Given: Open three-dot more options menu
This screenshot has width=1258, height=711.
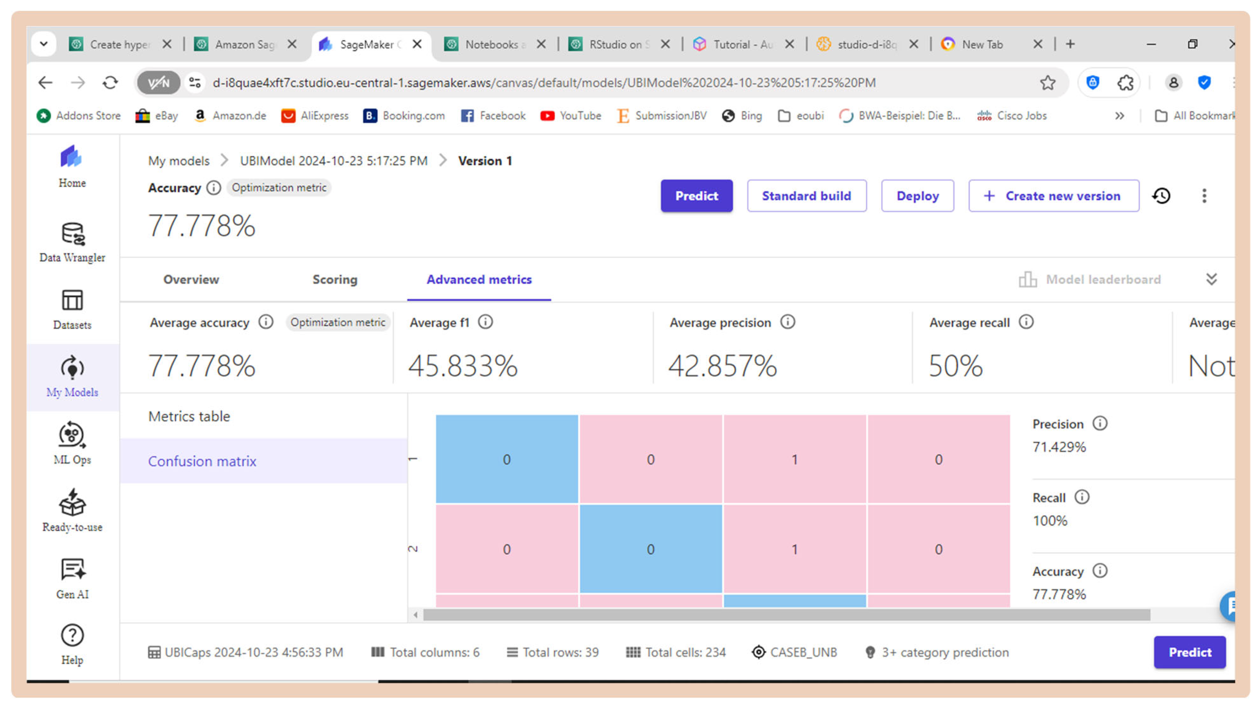Looking at the screenshot, I should [1204, 196].
